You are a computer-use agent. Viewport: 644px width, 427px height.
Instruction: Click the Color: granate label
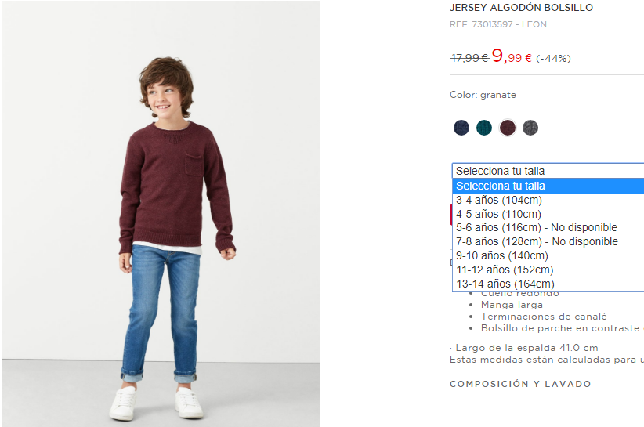point(483,95)
